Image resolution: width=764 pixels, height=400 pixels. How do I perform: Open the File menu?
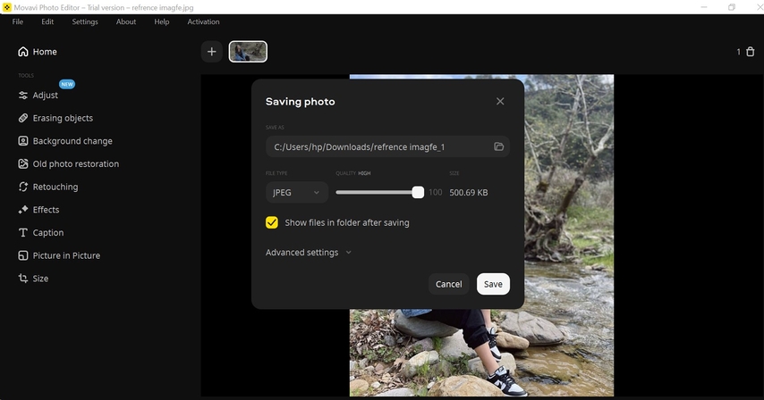tap(18, 21)
